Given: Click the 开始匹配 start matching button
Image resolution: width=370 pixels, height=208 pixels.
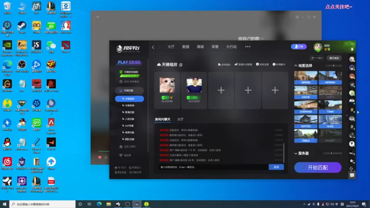Looking at the screenshot, I should 318,167.
